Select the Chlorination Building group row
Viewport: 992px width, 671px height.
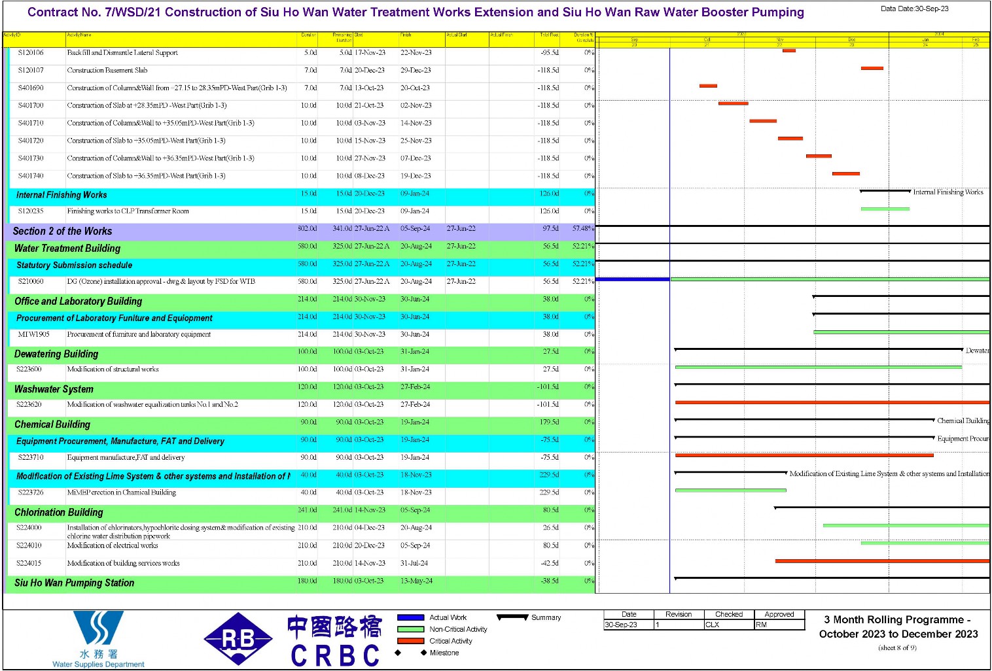[302, 513]
